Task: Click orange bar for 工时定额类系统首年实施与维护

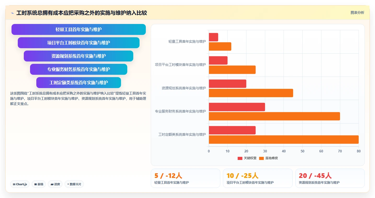Action: 284,140
